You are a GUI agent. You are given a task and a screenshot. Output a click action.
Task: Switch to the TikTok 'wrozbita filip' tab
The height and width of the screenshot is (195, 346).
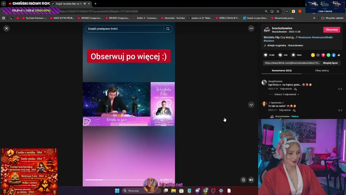71,4
